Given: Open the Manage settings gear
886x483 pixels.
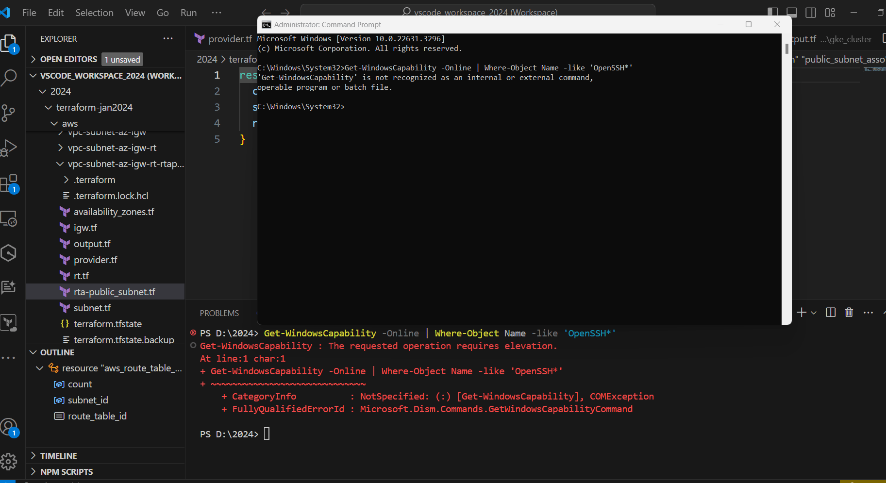Looking at the screenshot, I should tap(9, 462).
